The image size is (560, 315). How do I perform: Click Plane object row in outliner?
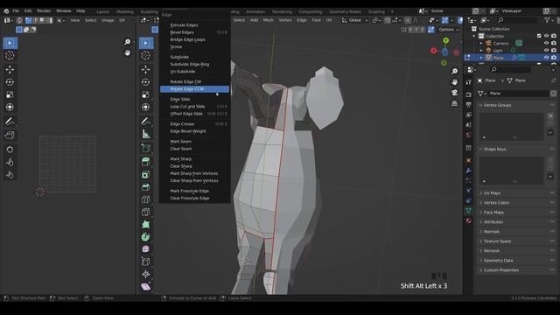tap(511, 58)
